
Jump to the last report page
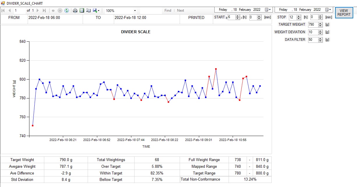44,10
